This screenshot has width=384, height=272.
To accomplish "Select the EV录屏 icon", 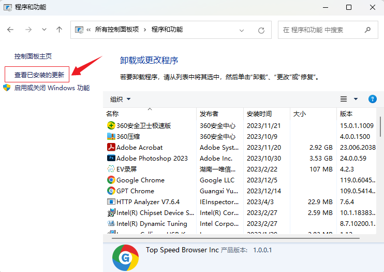I will tap(111, 169).
